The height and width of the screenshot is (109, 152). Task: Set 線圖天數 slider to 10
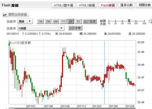coord(109,21)
